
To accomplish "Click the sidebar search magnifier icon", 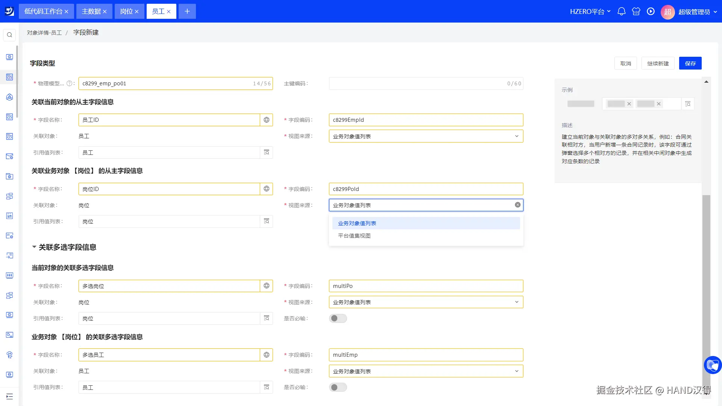I will pyautogui.click(x=9, y=35).
